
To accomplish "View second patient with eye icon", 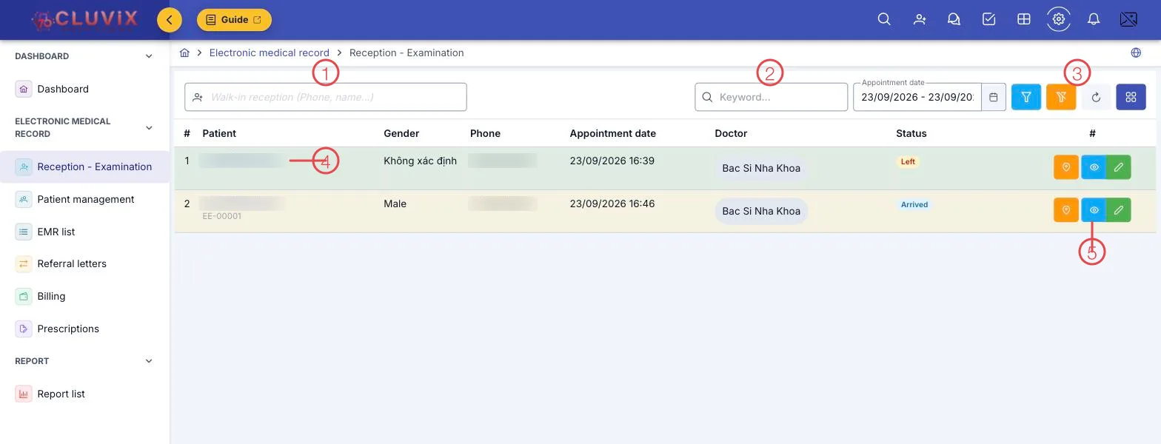I will click(1094, 210).
